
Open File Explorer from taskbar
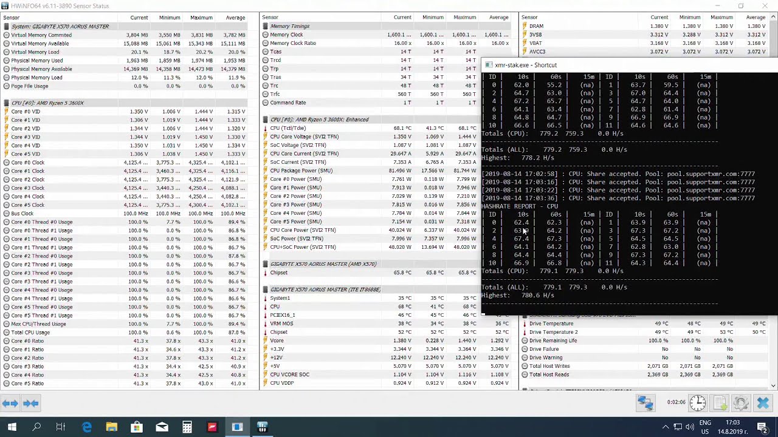(111, 427)
